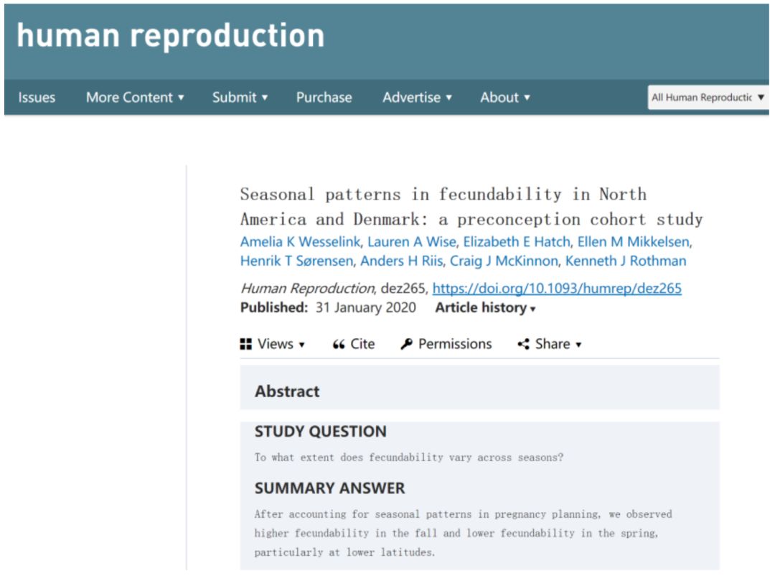Click the Cite quotation mark icon

point(339,345)
